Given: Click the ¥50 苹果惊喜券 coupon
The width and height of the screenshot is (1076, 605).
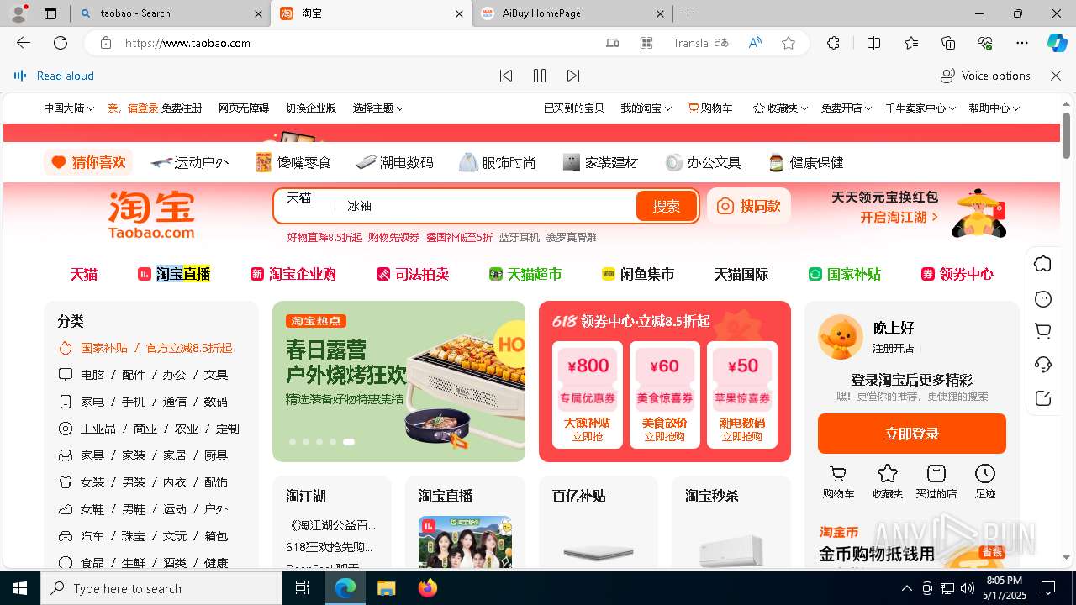Looking at the screenshot, I should [741, 394].
